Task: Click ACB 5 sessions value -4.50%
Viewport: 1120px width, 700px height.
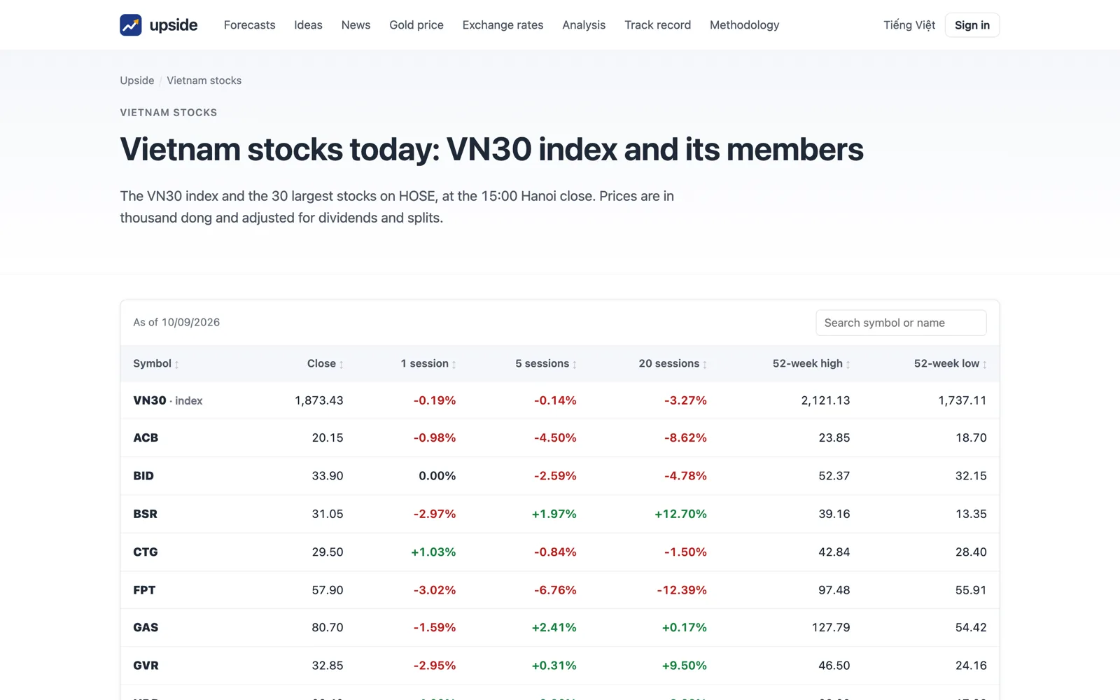Action: pyautogui.click(x=555, y=438)
